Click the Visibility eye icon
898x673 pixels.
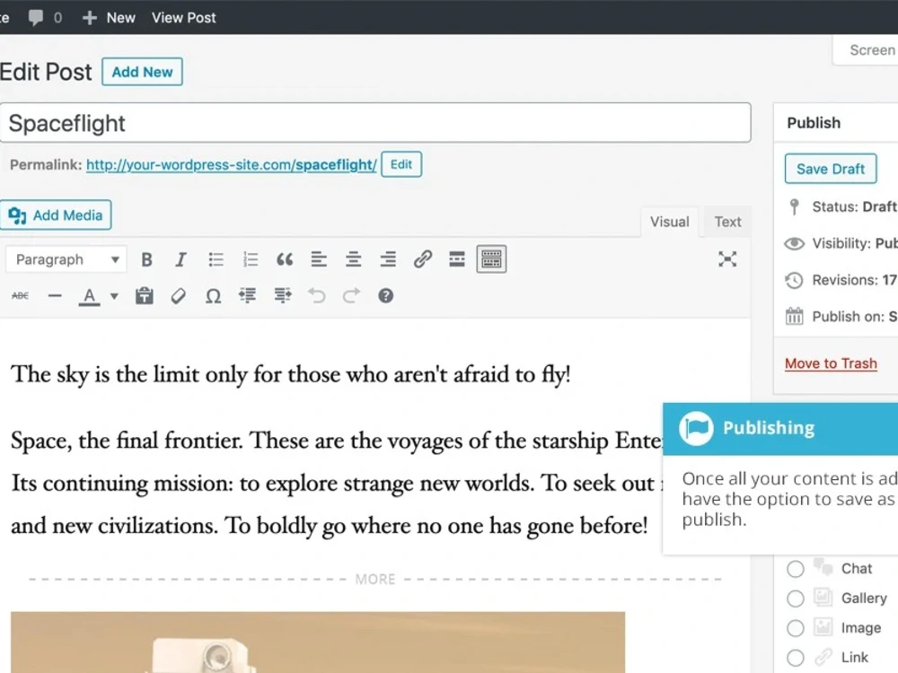coord(794,244)
